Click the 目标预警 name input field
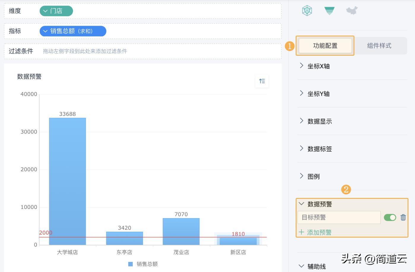This screenshot has height=272, width=415. 339,217
